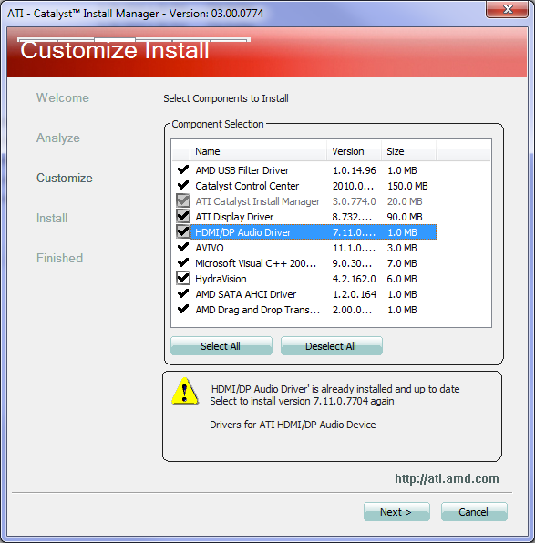Uncheck AMD Drag and Drop Transcoding

point(183,309)
